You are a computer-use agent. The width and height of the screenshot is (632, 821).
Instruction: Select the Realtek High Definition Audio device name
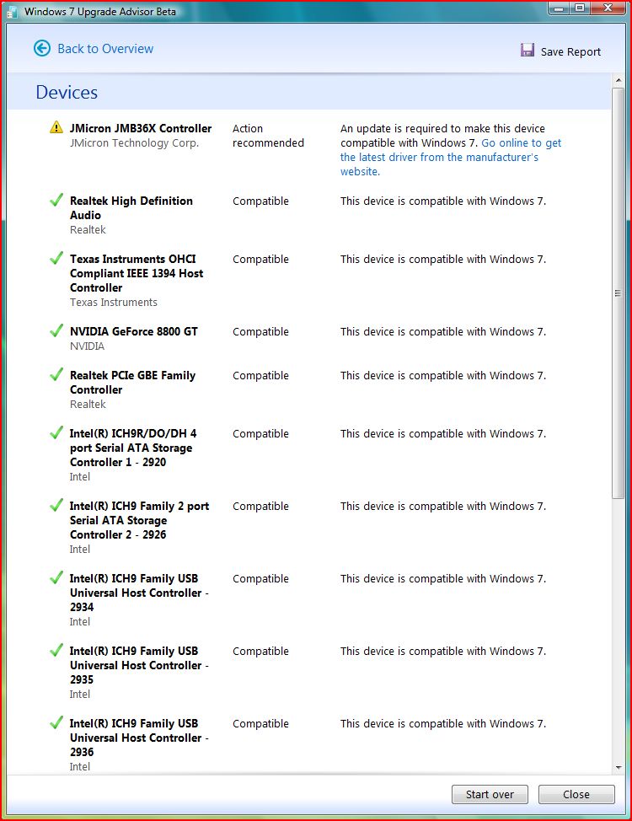[131, 208]
